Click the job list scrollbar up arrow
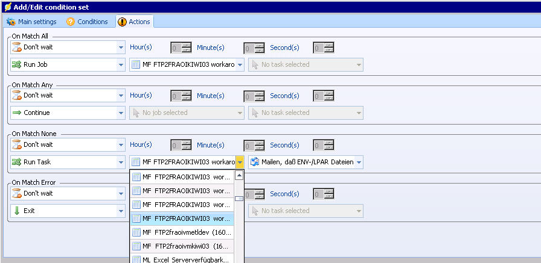This screenshot has height=263, width=541. 239,176
